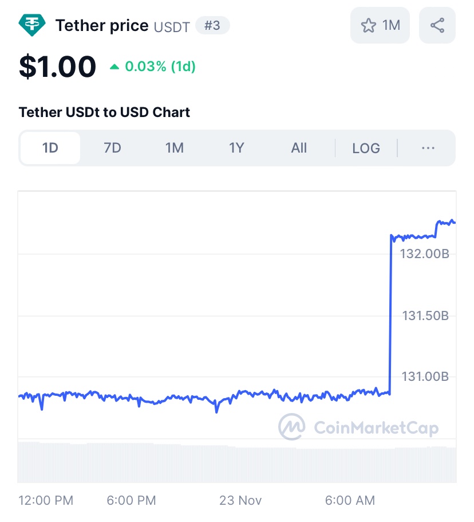Switch chart to 1M range

[174, 148]
